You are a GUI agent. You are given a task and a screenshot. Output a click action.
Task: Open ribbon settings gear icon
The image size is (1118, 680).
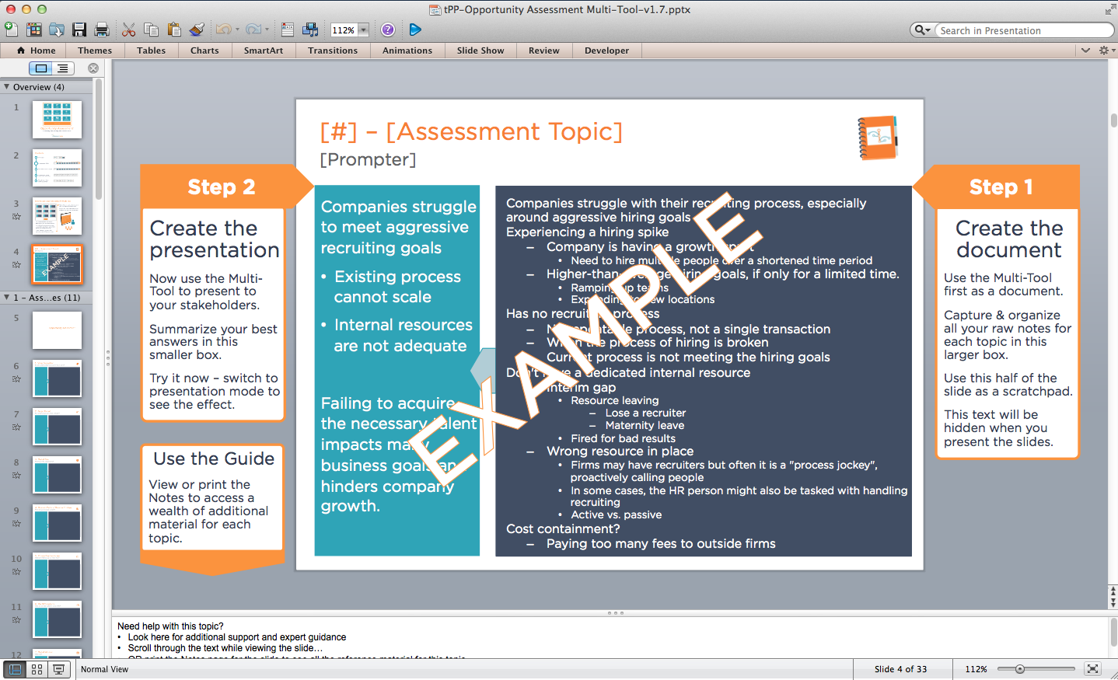pos(1104,51)
